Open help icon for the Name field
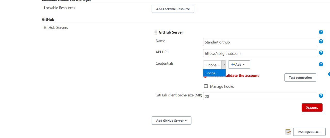This screenshot has height=138, width=330. coord(321,41)
